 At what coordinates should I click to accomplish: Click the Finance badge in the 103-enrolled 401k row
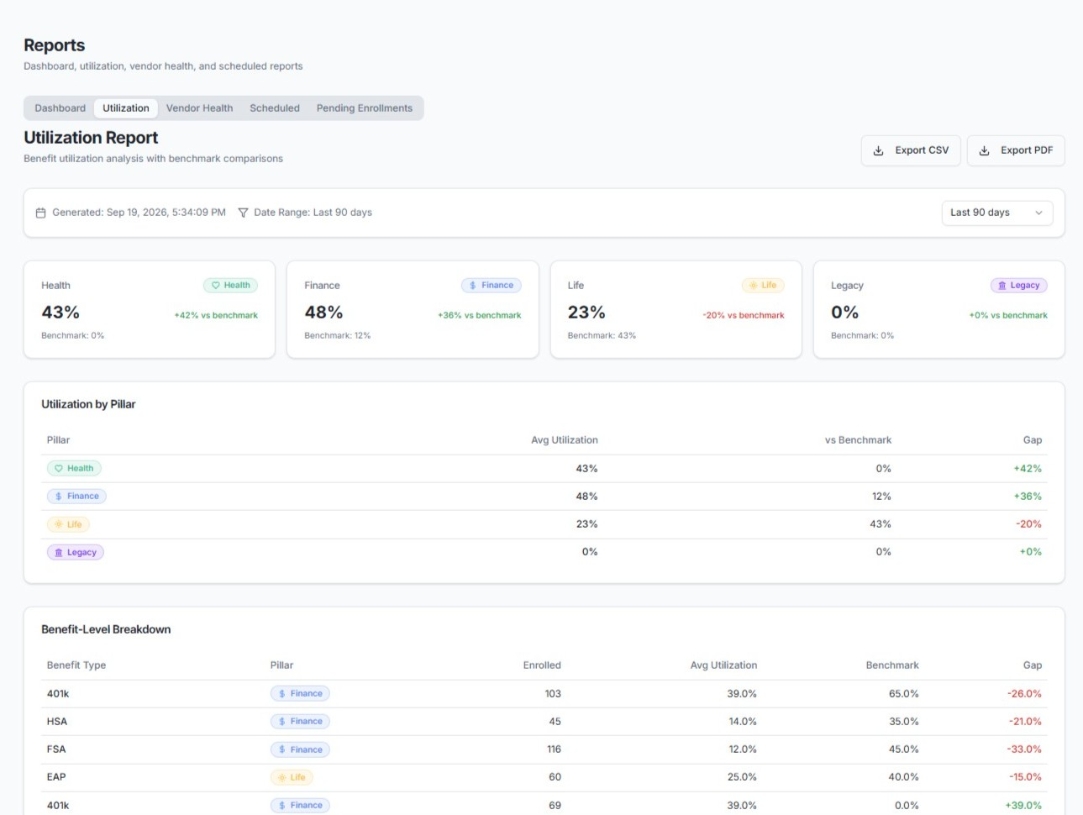pyautogui.click(x=300, y=694)
